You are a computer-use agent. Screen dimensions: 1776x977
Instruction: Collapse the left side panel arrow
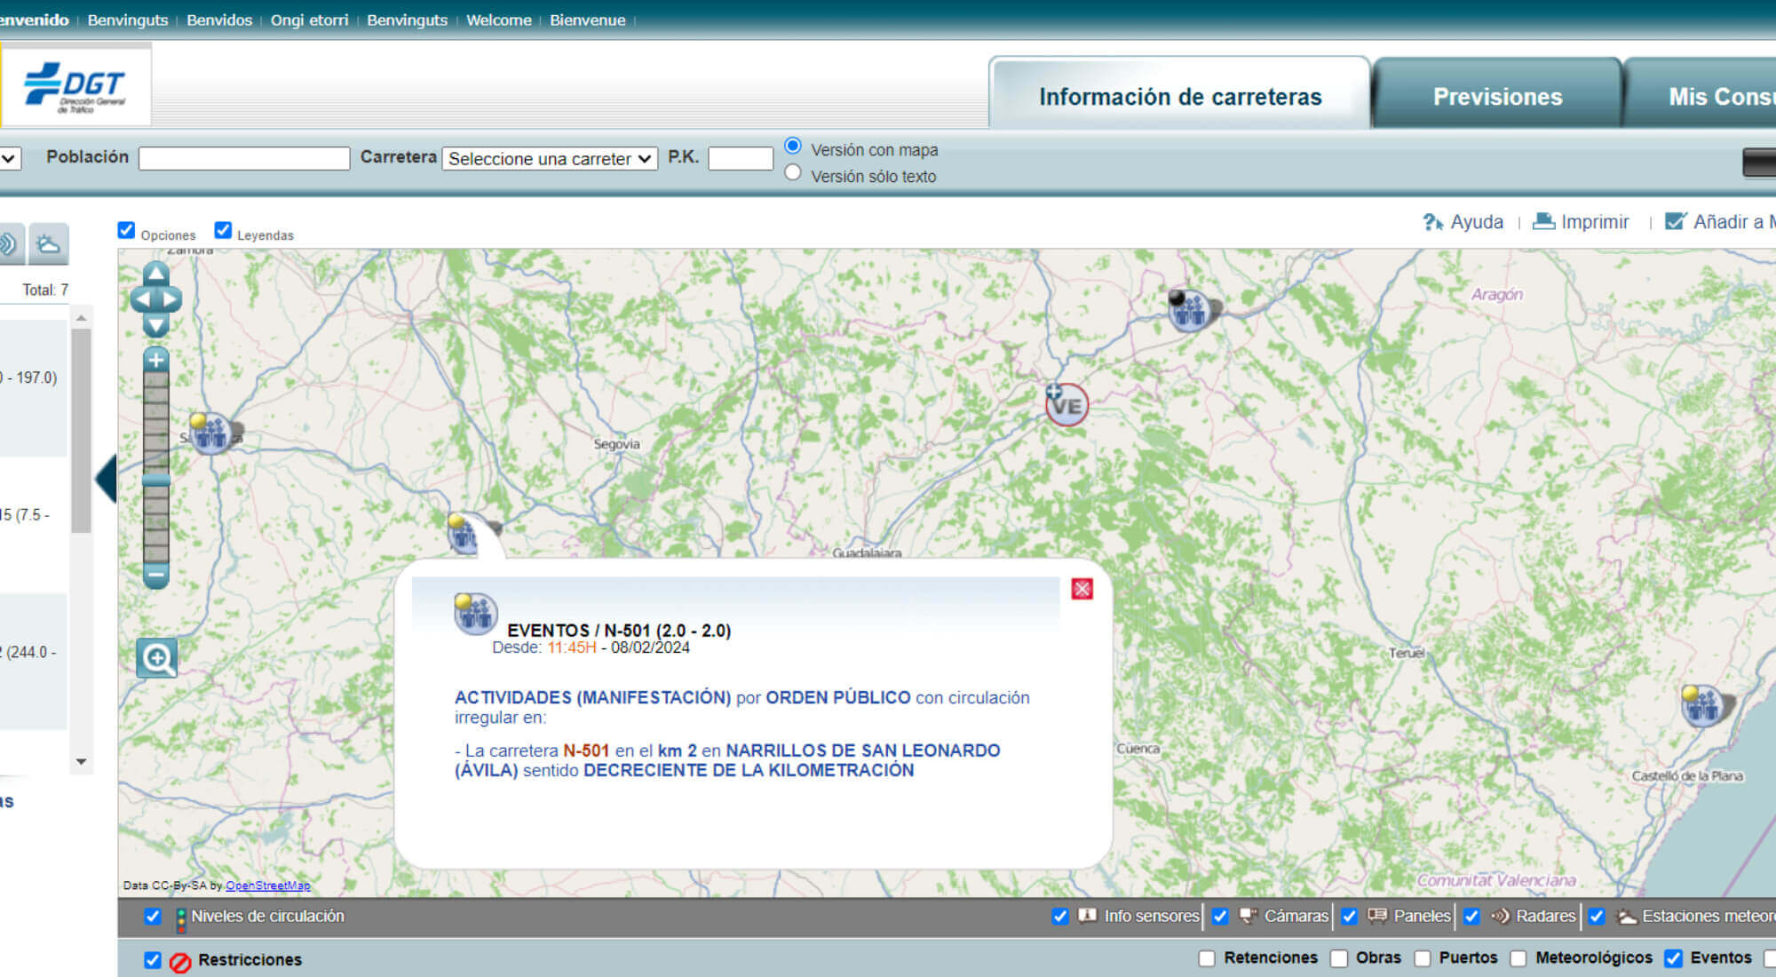pos(107,479)
